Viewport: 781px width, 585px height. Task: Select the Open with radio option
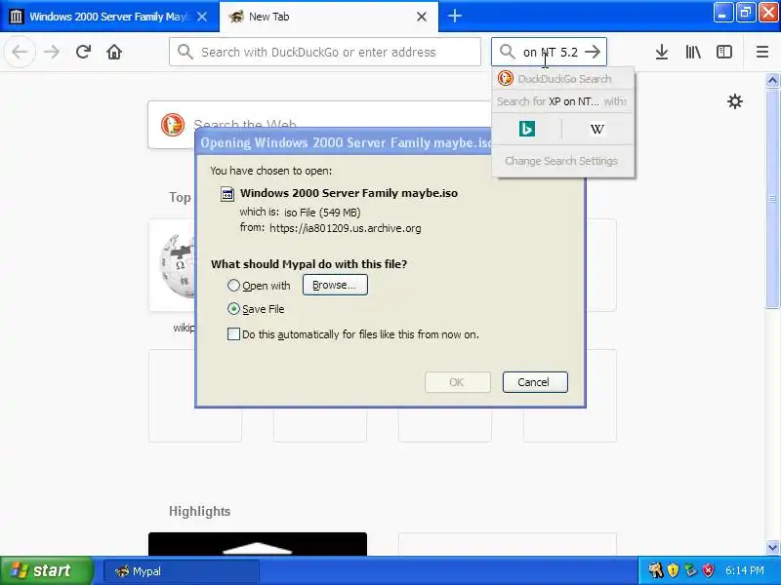[233, 286]
